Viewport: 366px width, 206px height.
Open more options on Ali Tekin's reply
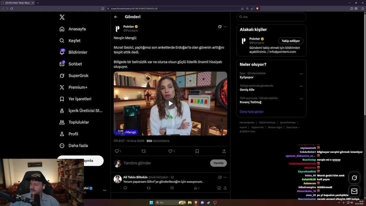tap(225, 177)
